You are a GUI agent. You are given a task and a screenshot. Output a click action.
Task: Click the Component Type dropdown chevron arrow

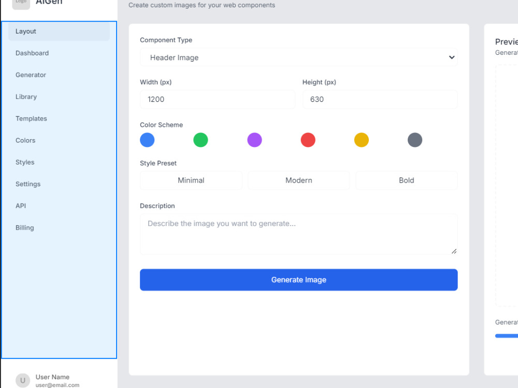452,57
